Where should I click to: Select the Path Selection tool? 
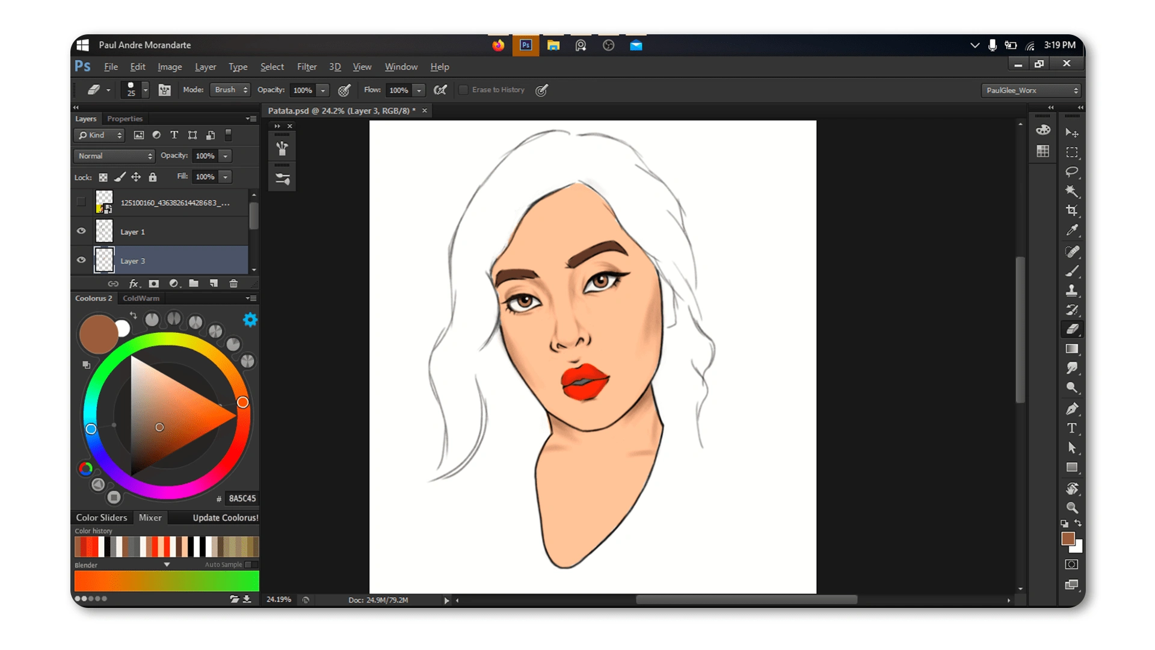(x=1071, y=448)
